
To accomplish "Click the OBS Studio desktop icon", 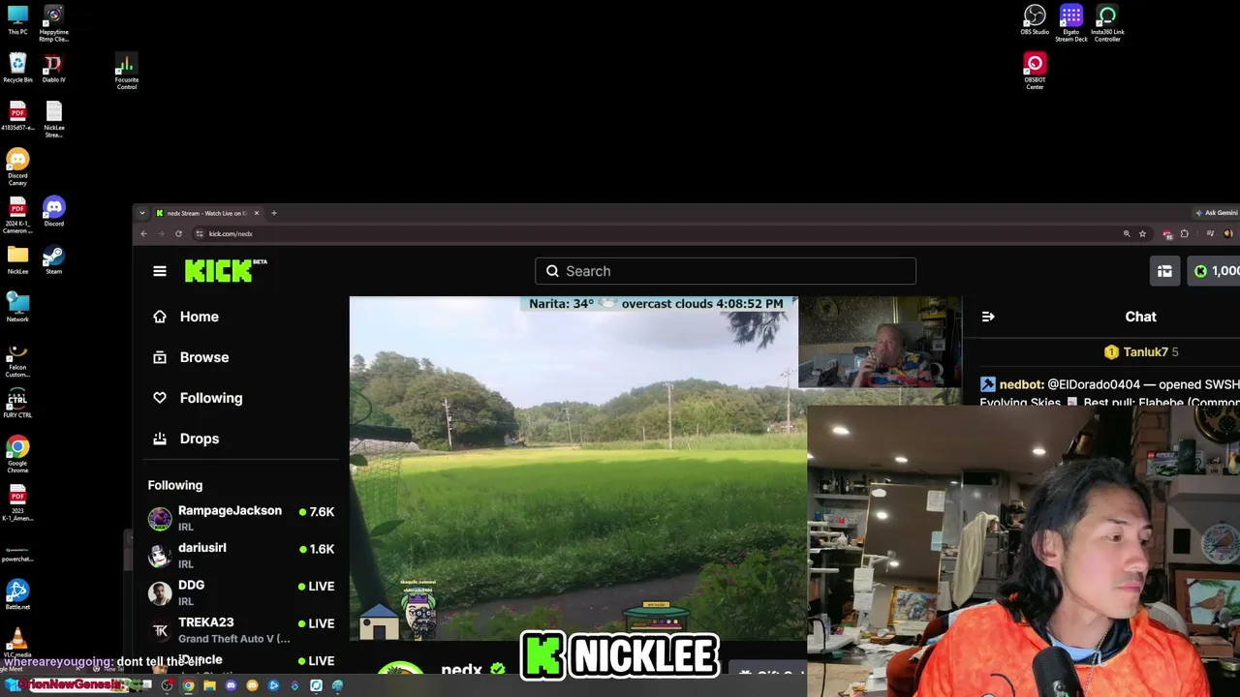I will (1035, 20).
